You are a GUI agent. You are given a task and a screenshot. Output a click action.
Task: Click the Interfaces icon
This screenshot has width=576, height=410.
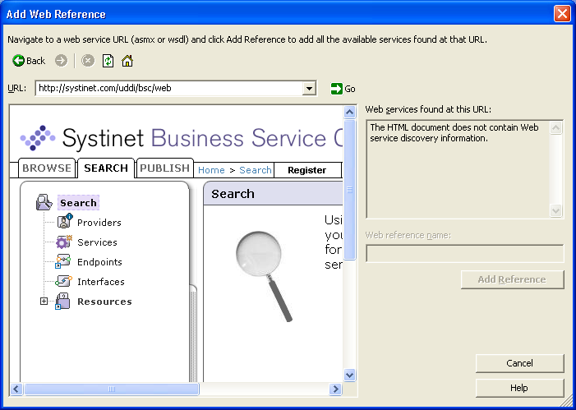63,281
